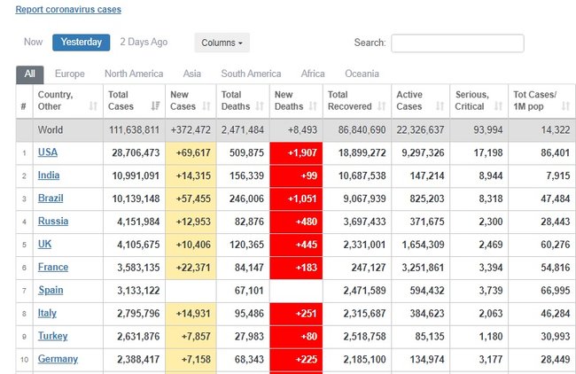Filter table by Europe tab
This screenshot has height=374, width=576.
pyautogui.click(x=70, y=74)
